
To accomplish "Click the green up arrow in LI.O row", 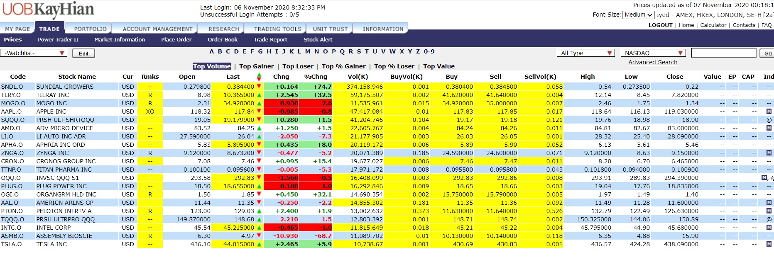I will tap(259, 136).
